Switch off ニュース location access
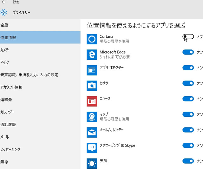The image size is (203, 169). click(x=188, y=99)
